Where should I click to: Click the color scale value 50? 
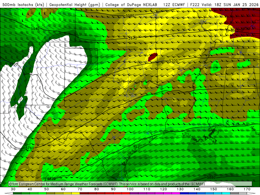46,189
